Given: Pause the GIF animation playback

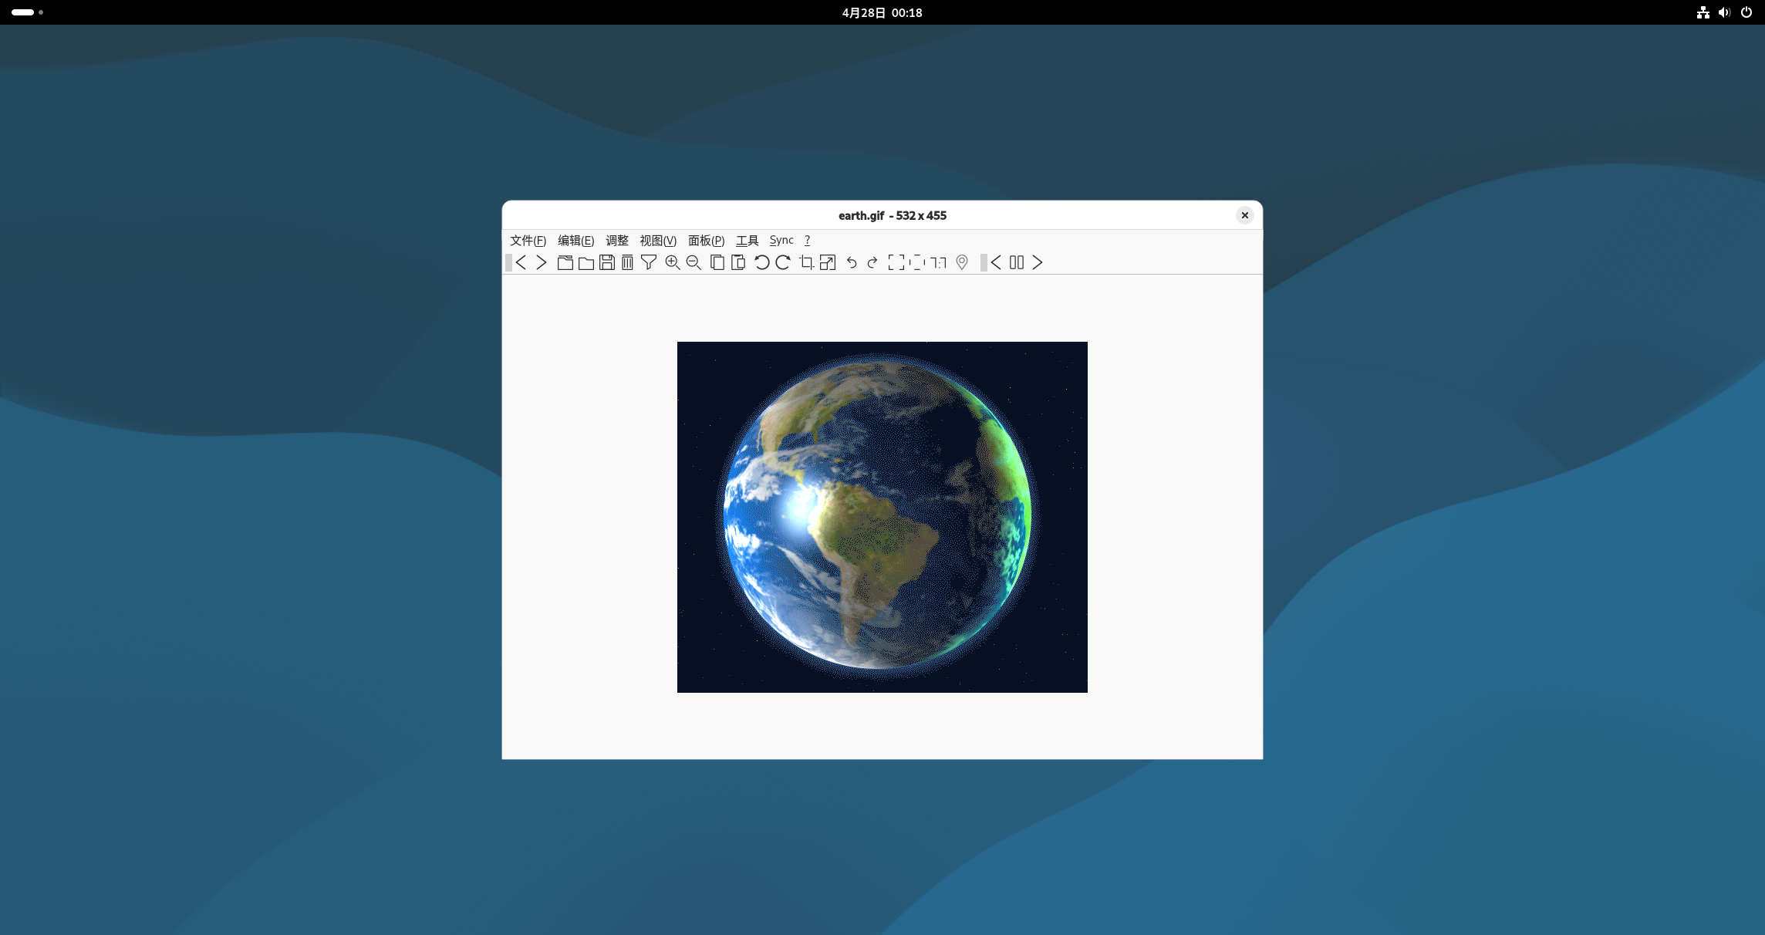Looking at the screenshot, I should click(x=1017, y=263).
